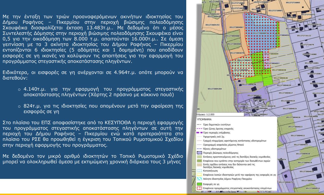Click parcel label 051273004059 on map
The image size is (324, 195).
pos(272,54)
